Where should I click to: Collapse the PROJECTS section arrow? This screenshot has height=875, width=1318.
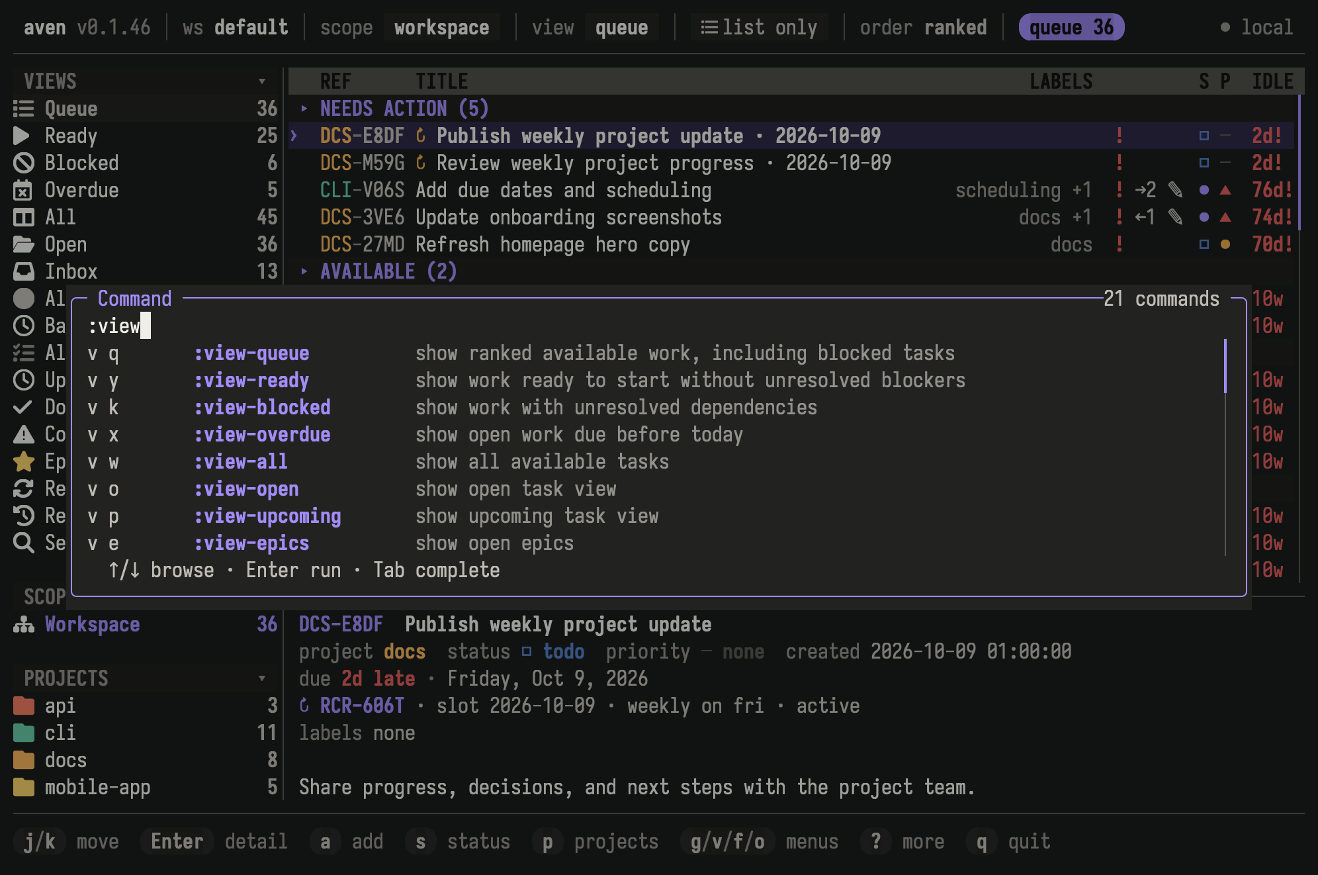pyautogui.click(x=262, y=678)
